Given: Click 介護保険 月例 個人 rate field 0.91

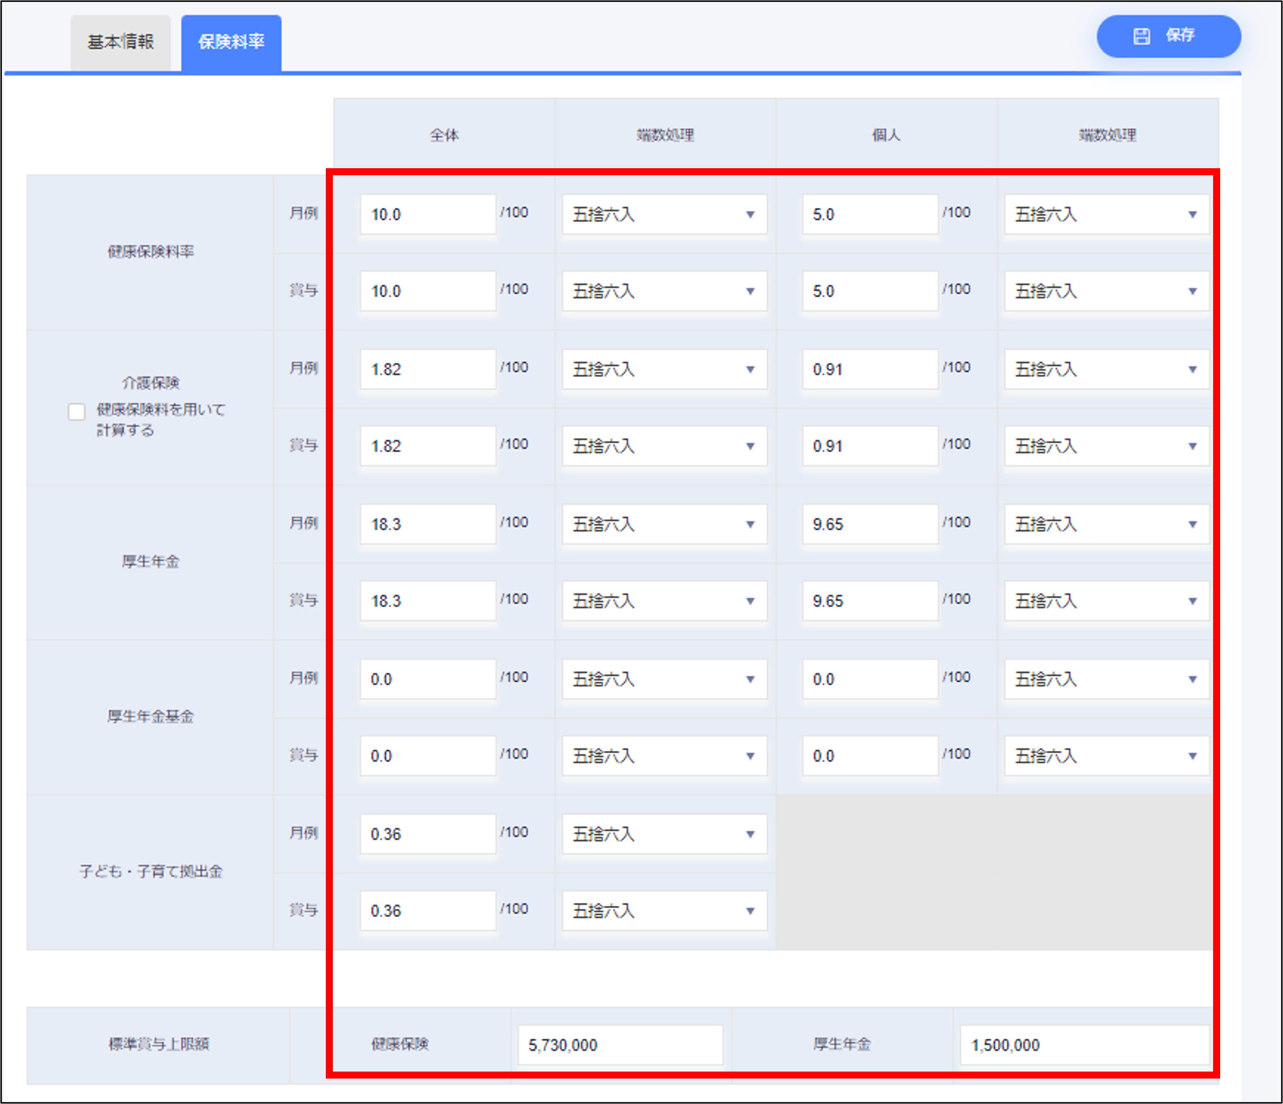Looking at the screenshot, I should click(x=869, y=369).
